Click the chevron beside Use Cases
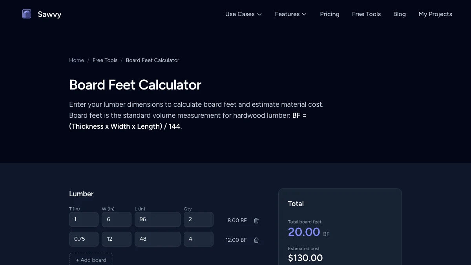The height and width of the screenshot is (265, 471). point(260,14)
